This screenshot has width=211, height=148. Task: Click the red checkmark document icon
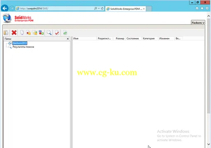[57, 33]
